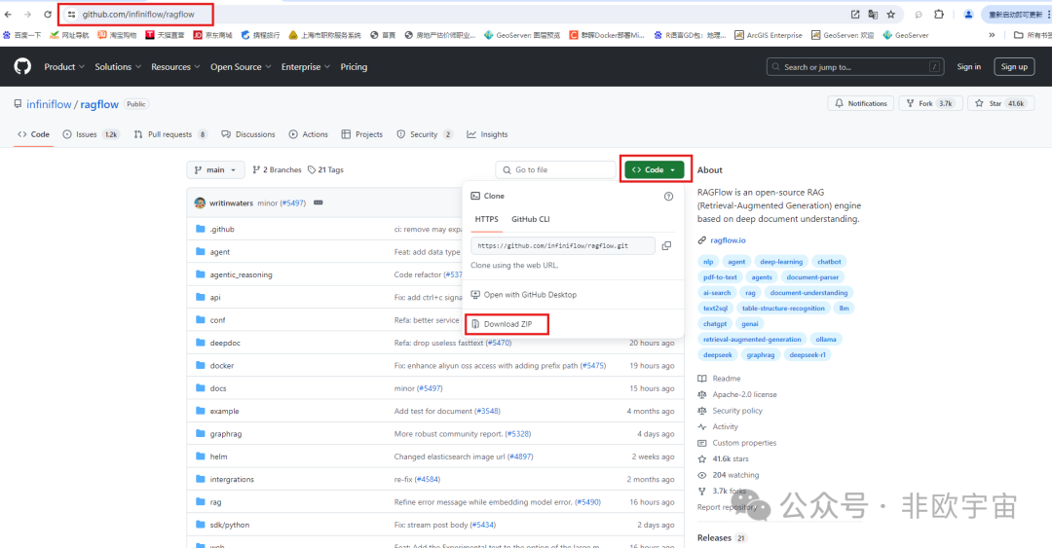Select HTTPS clone tab
Screen dimensions: 1052x548
(x=486, y=219)
